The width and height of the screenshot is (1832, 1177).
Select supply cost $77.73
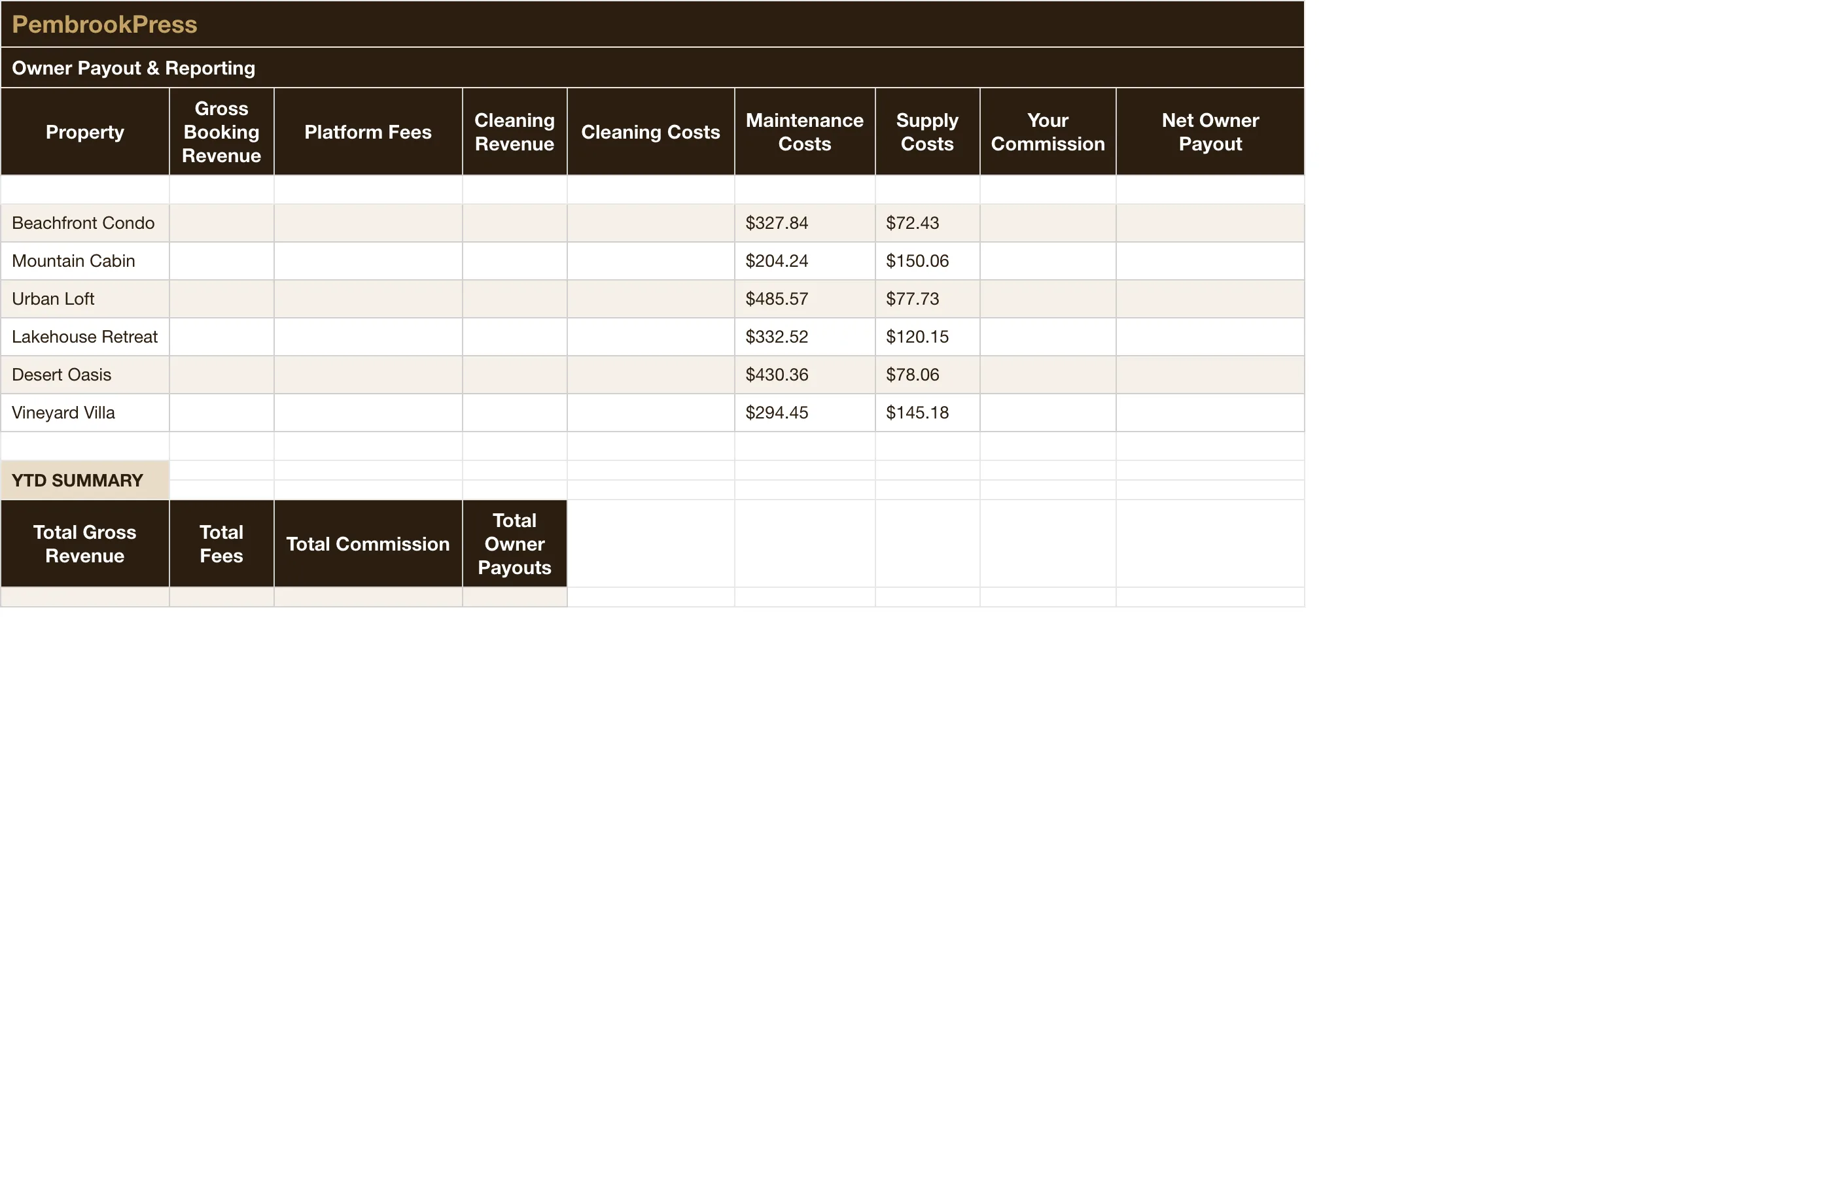point(928,299)
